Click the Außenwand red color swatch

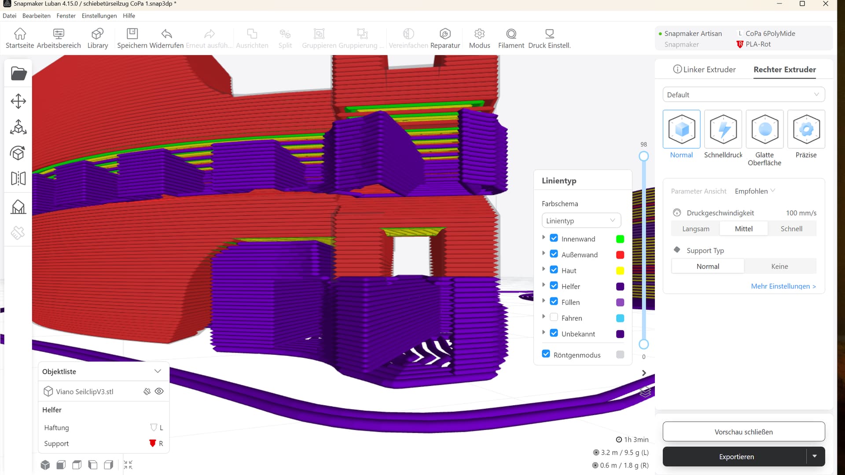coord(620,255)
